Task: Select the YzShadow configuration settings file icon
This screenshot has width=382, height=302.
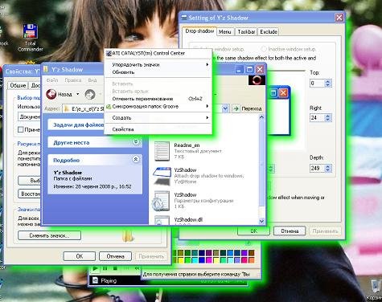Action: pos(161,201)
